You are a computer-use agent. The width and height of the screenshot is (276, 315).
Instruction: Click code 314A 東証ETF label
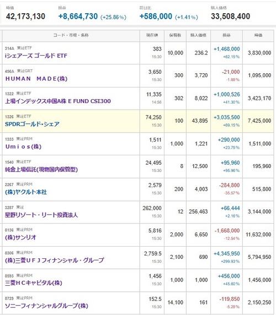click(x=18, y=48)
